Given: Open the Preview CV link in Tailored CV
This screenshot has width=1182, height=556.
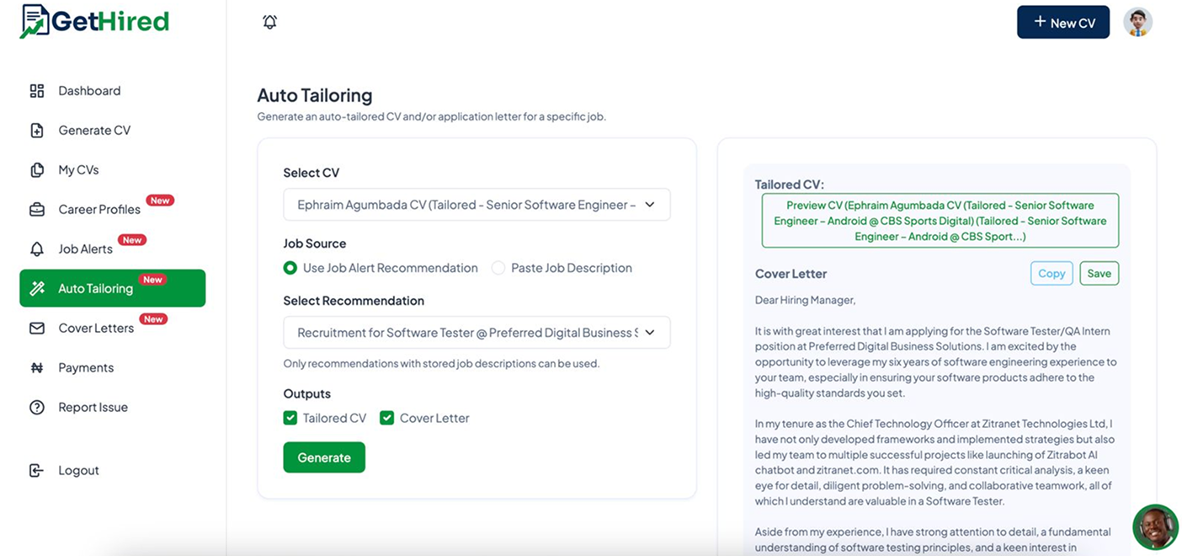Looking at the screenshot, I should (940, 222).
